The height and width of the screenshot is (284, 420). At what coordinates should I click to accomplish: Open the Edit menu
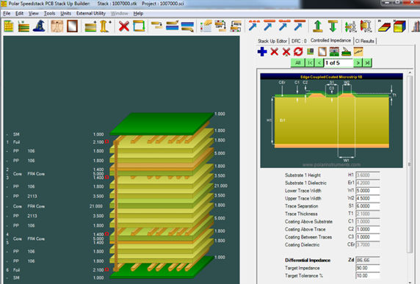19,13
